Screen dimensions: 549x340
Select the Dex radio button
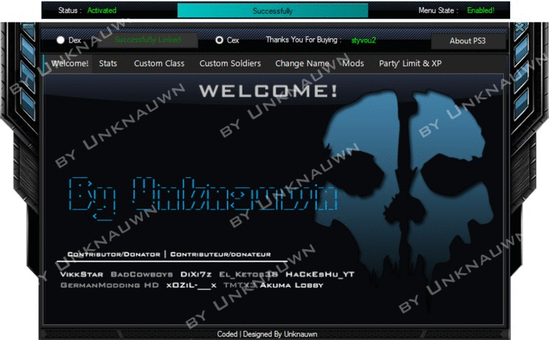coord(61,40)
